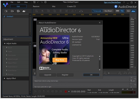
Task: Switch to the Mix tab
Action: click(x=54, y=6)
